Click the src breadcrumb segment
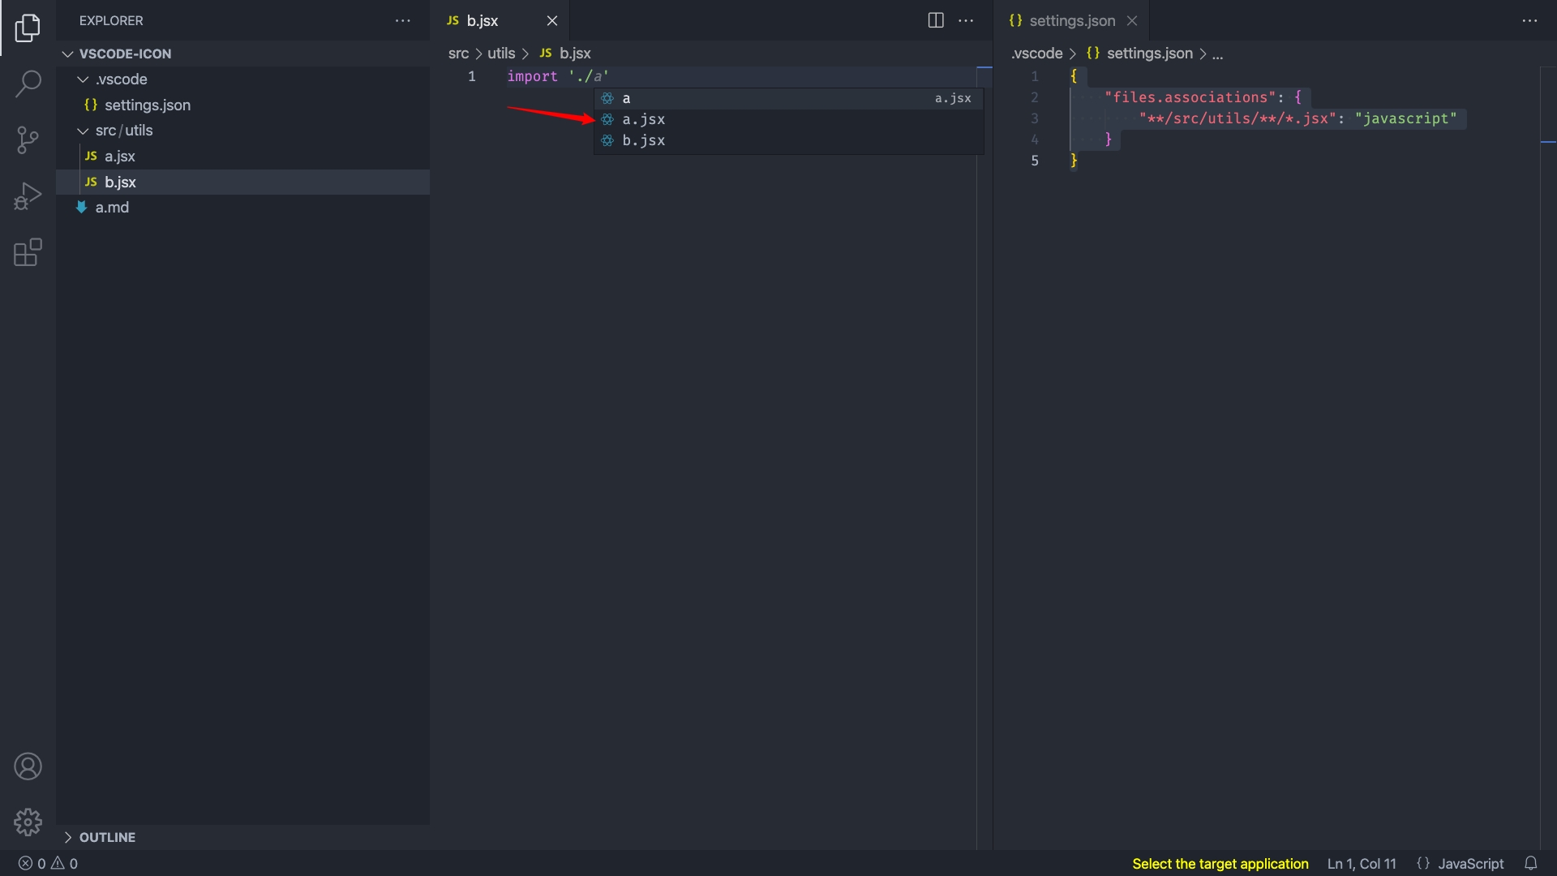1557x876 pixels. pyautogui.click(x=458, y=53)
